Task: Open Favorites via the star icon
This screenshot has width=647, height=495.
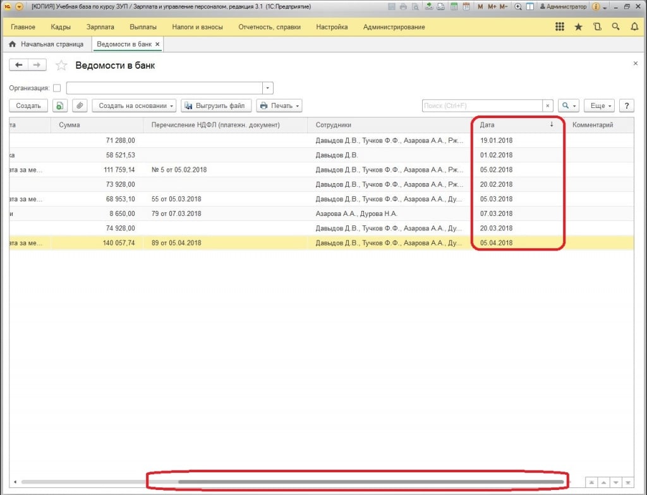Action: click(x=578, y=27)
